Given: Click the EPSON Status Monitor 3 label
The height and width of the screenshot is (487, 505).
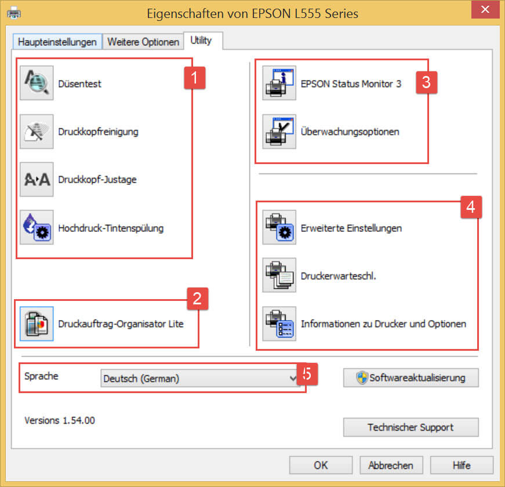Looking at the screenshot, I should click(351, 83).
